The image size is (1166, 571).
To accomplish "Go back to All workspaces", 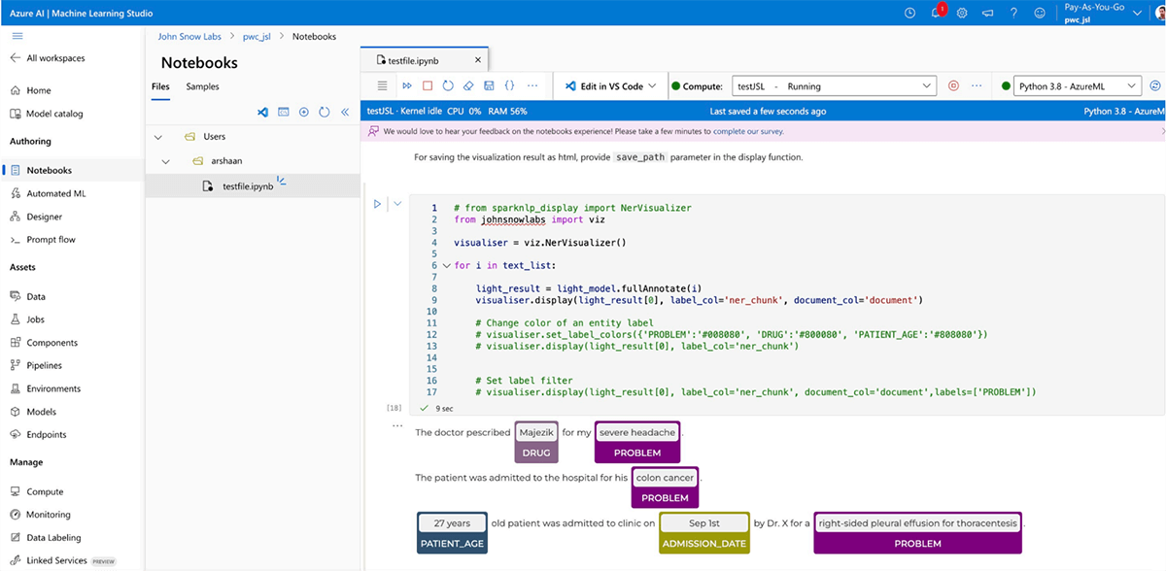I will click(48, 58).
